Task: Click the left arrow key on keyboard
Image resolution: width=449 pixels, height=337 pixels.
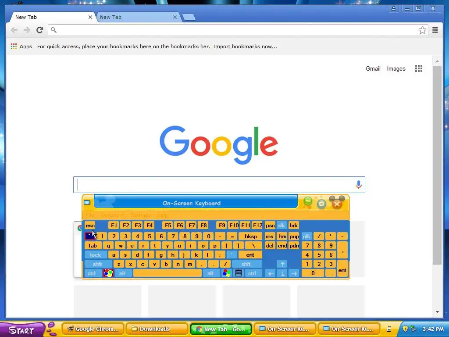Action: tap(270, 273)
